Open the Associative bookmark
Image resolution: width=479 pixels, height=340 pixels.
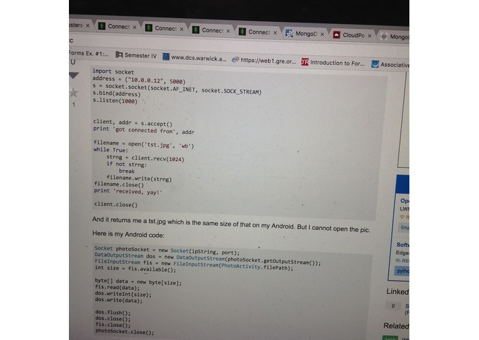pos(390,64)
